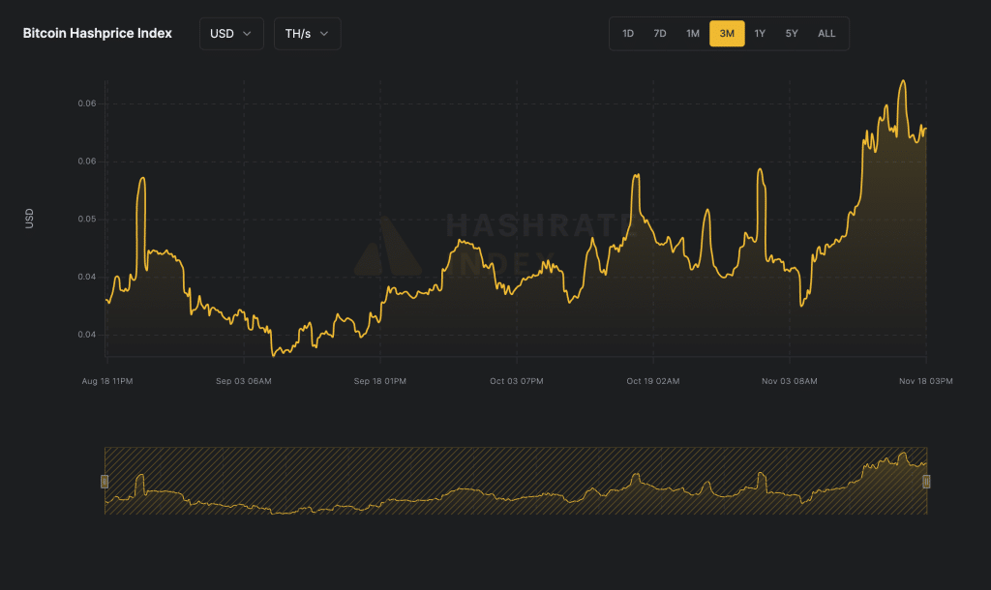This screenshot has width=991, height=590.
Task: Expand the TH/s unit dropdown
Action: pos(307,33)
